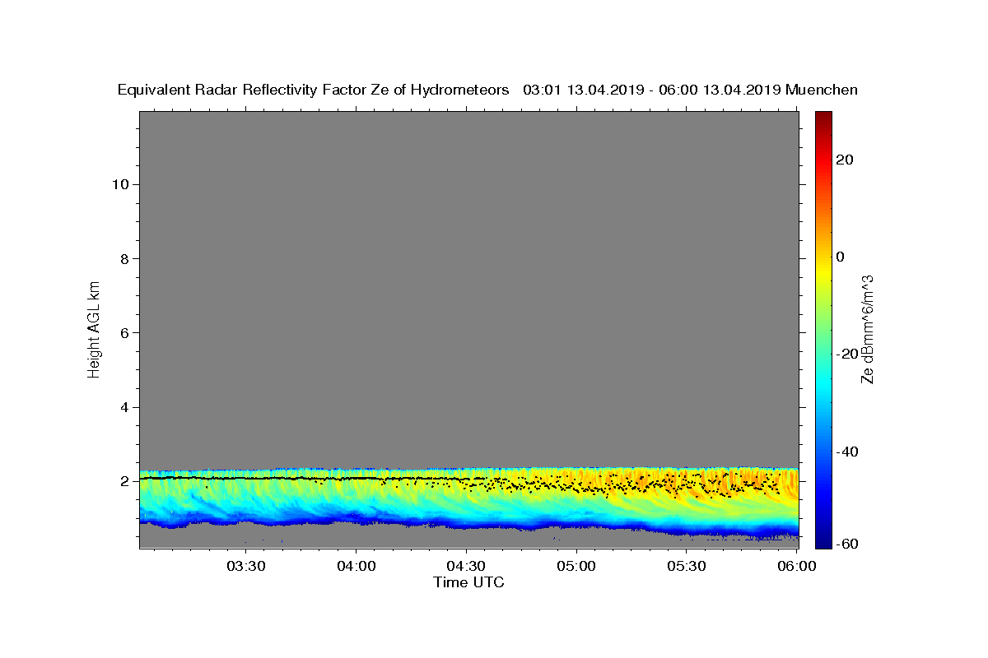Click the dark red top of the colorbar
The height and width of the screenshot is (658, 988).
click(823, 118)
